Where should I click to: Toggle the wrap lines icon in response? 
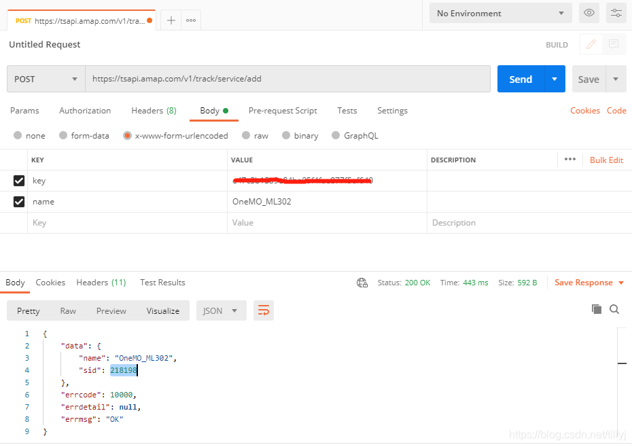pos(264,310)
